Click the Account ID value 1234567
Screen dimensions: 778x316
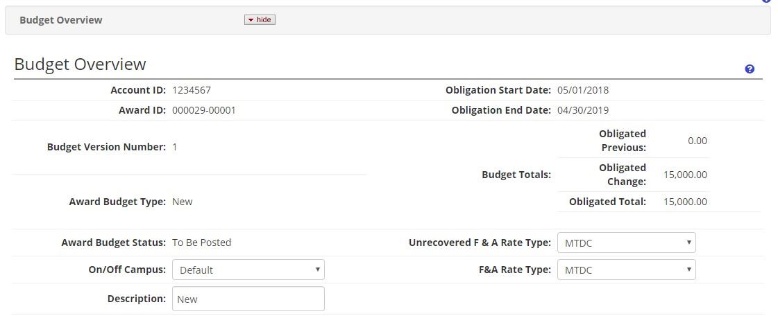[x=191, y=90]
